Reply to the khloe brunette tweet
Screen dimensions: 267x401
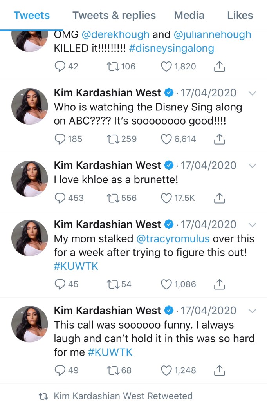tap(60, 198)
